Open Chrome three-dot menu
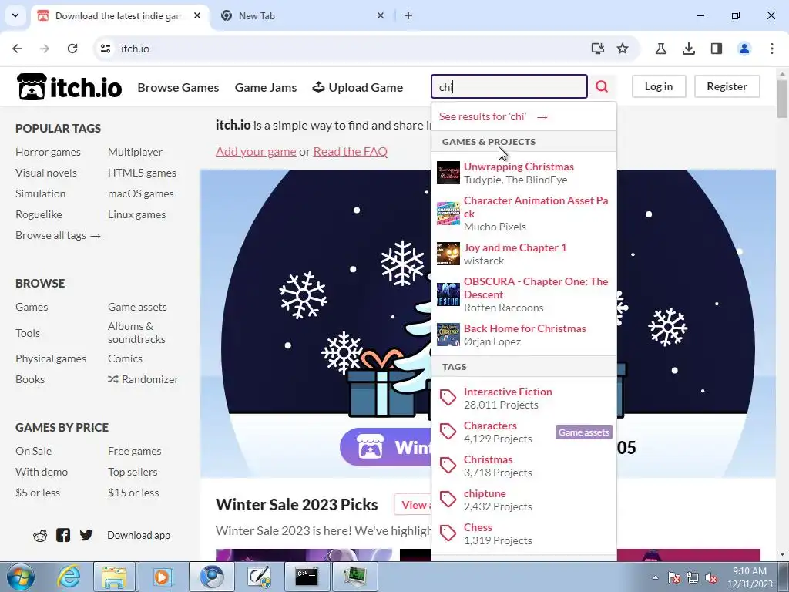Image resolution: width=789 pixels, height=592 pixels. (x=771, y=49)
